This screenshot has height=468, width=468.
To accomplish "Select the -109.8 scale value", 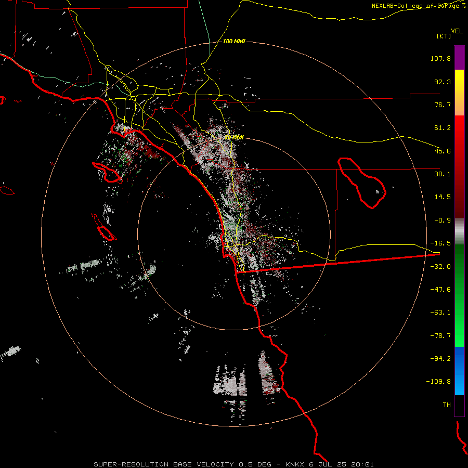I will 438,382.
